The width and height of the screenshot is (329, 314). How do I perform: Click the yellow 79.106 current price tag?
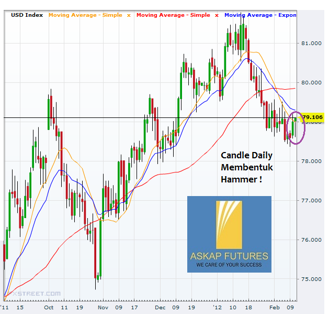point(313,117)
